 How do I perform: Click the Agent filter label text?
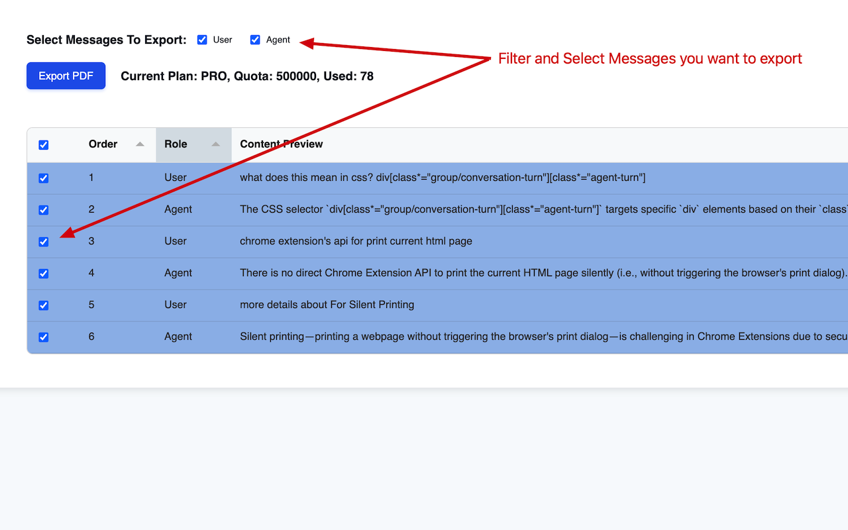pyautogui.click(x=278, y=40)
